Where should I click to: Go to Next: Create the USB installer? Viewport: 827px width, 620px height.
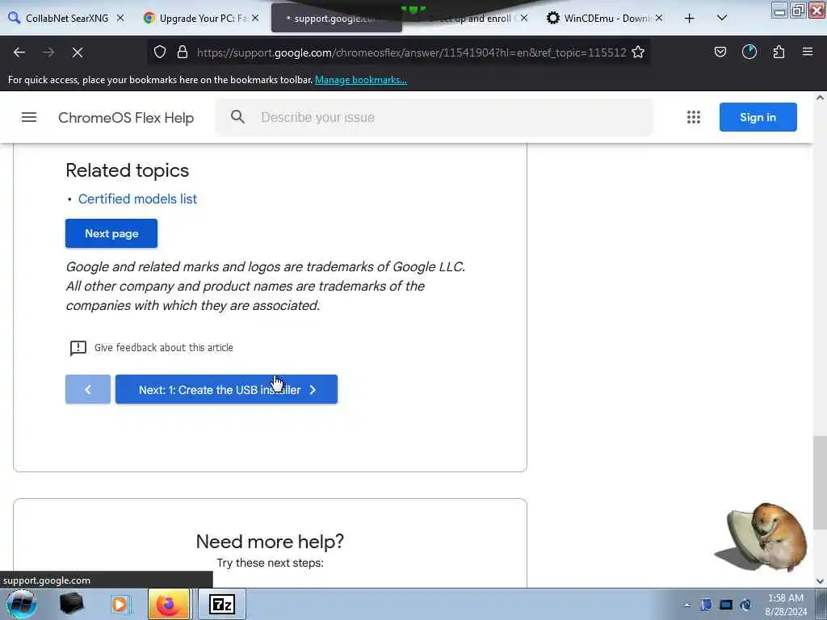pos(226,390)
